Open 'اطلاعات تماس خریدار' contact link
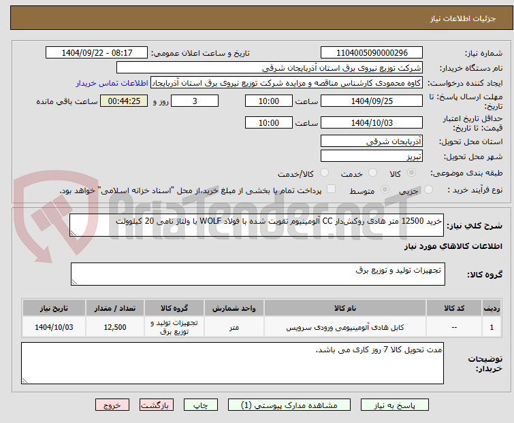This screenshot has height=423, width=514. coord(112,83)
